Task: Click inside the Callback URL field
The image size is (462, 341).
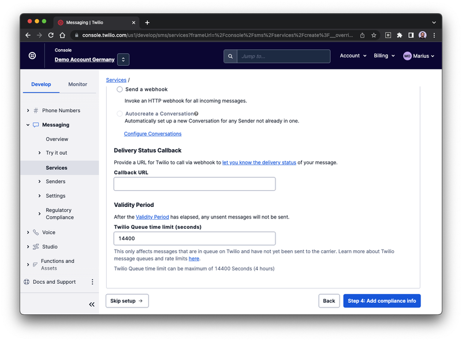Action: tap(194, 183)
